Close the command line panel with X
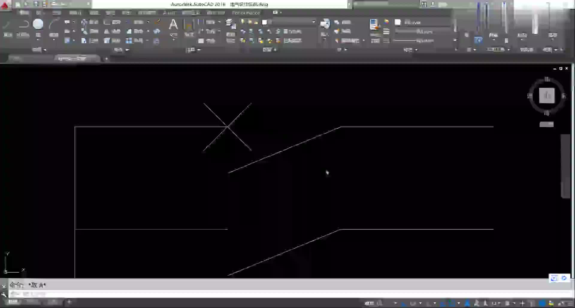 [x=4, y=286]
